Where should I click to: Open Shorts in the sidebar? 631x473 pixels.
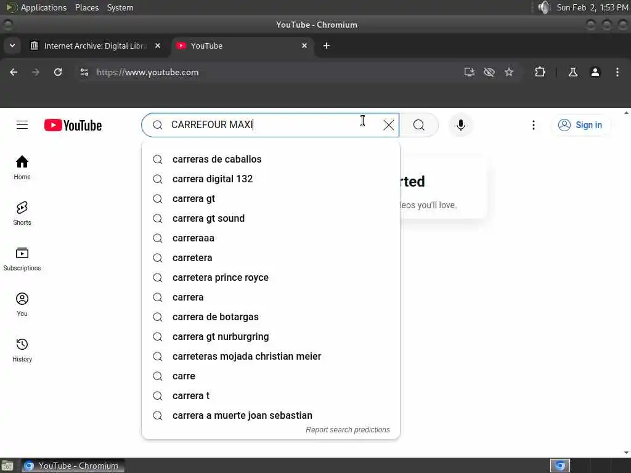click(x=22, y=213)
